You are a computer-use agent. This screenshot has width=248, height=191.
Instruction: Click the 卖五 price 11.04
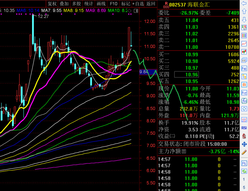[192, 20]
